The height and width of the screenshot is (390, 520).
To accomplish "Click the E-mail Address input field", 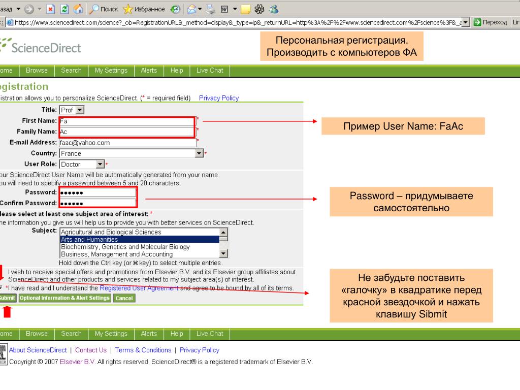I will point(127,143).
